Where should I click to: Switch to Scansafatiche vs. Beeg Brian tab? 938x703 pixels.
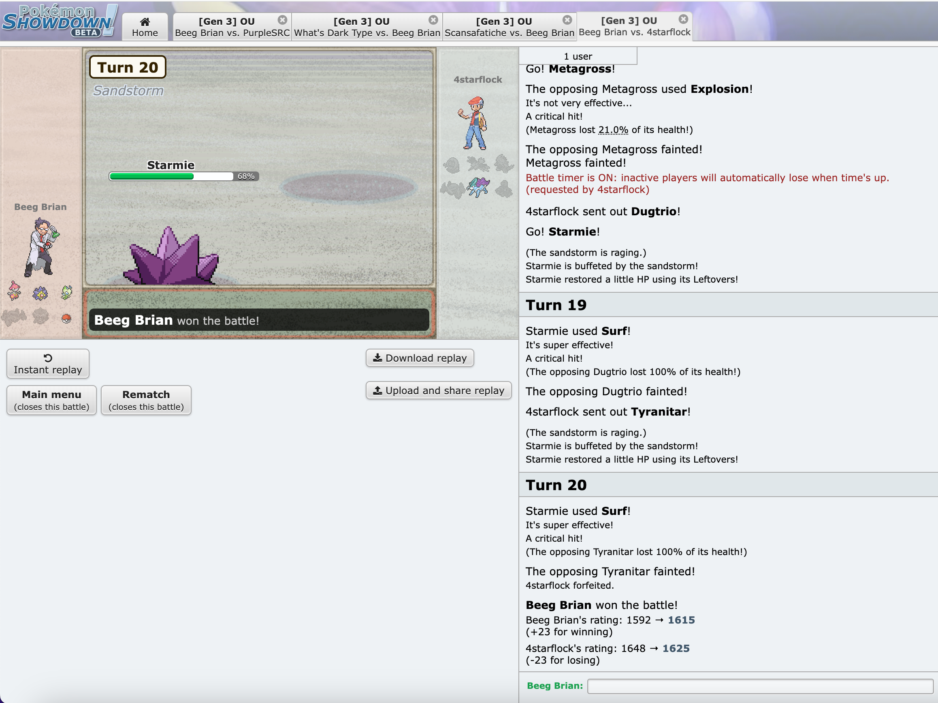[x=509, y=27]
